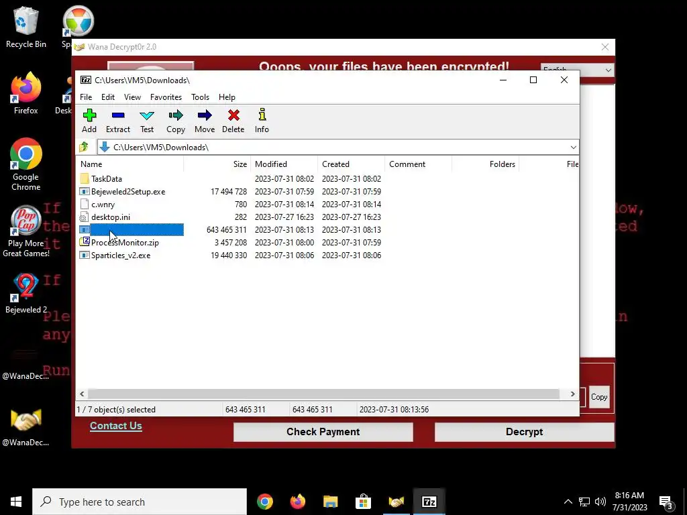This screenshot has height=515, width=687.
Task: Click the Check Payment button
Action: [x=323, y=432]
